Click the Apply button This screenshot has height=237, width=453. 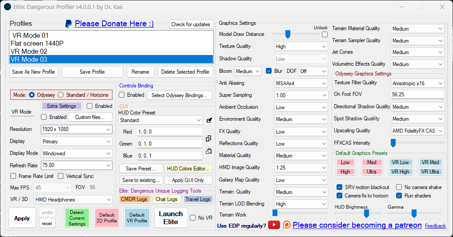point(22,218)
